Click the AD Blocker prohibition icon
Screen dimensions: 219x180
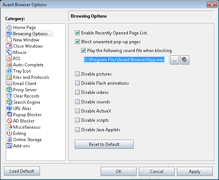pyautogui.click(x=10, y=121)
